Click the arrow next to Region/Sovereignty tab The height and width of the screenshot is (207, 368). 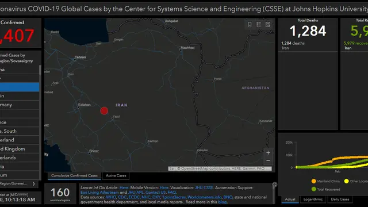click(34, 184)
